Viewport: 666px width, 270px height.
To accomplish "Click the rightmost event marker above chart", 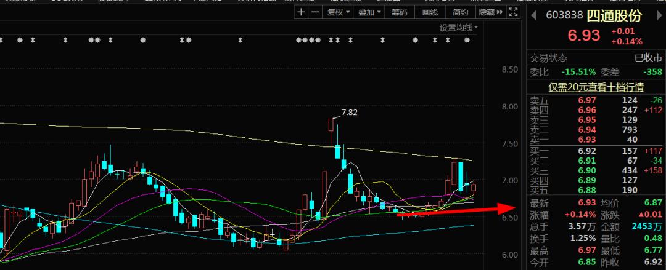I will (467, 41).
